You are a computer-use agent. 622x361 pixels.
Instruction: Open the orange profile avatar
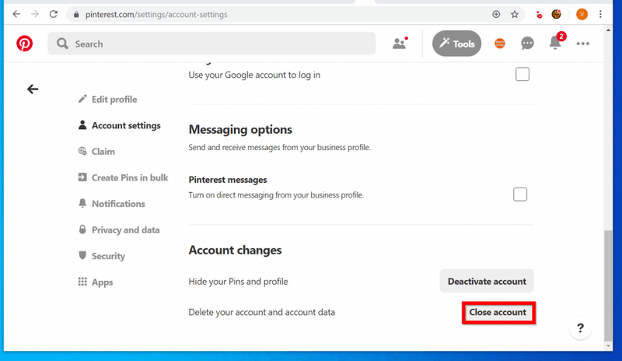click(x=500, y=44)
